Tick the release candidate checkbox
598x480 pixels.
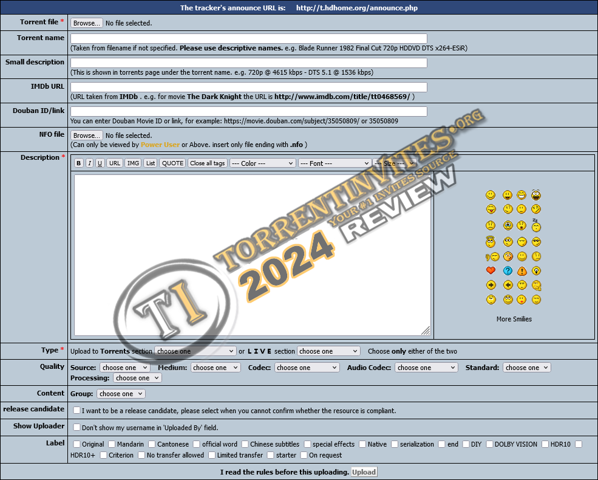[77, 411]
